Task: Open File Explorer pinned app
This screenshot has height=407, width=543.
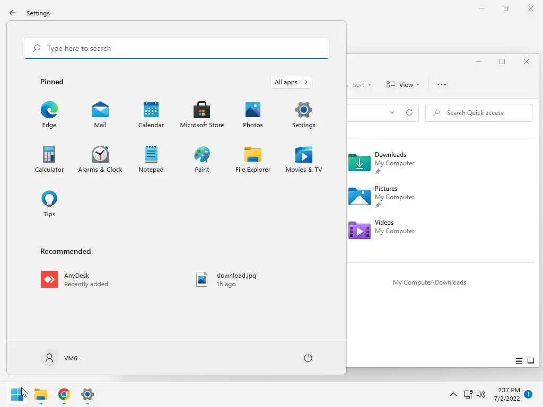Action: point(253,160)
